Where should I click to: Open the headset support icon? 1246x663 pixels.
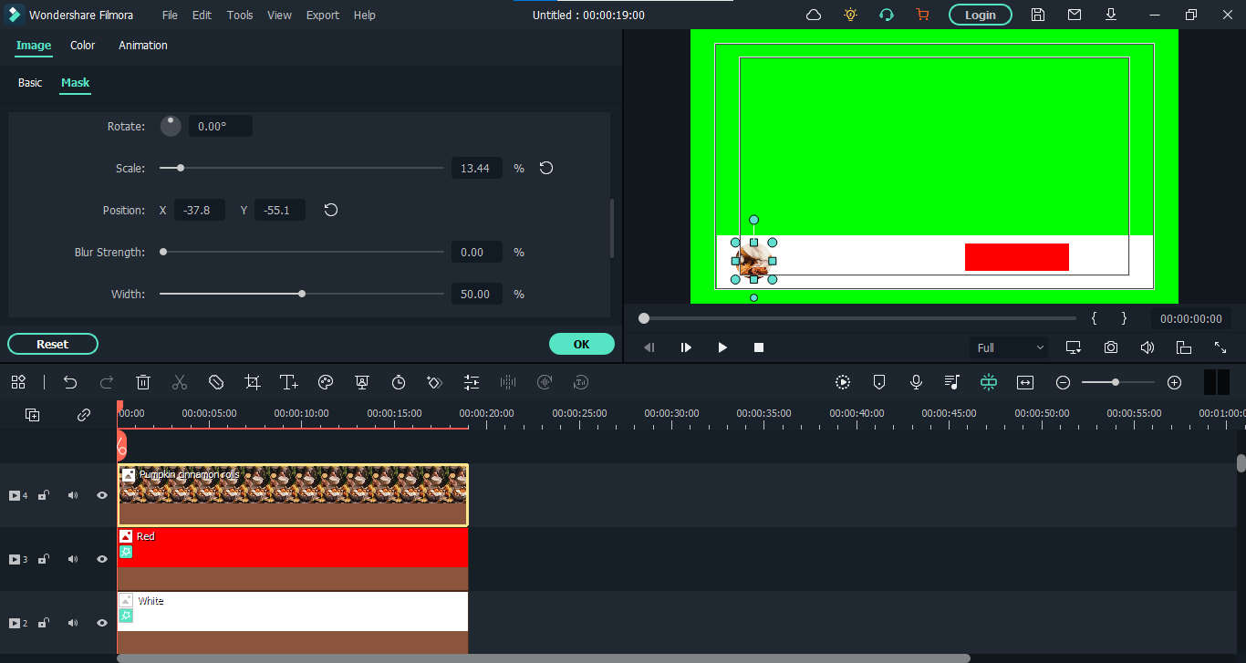(886, 15)
